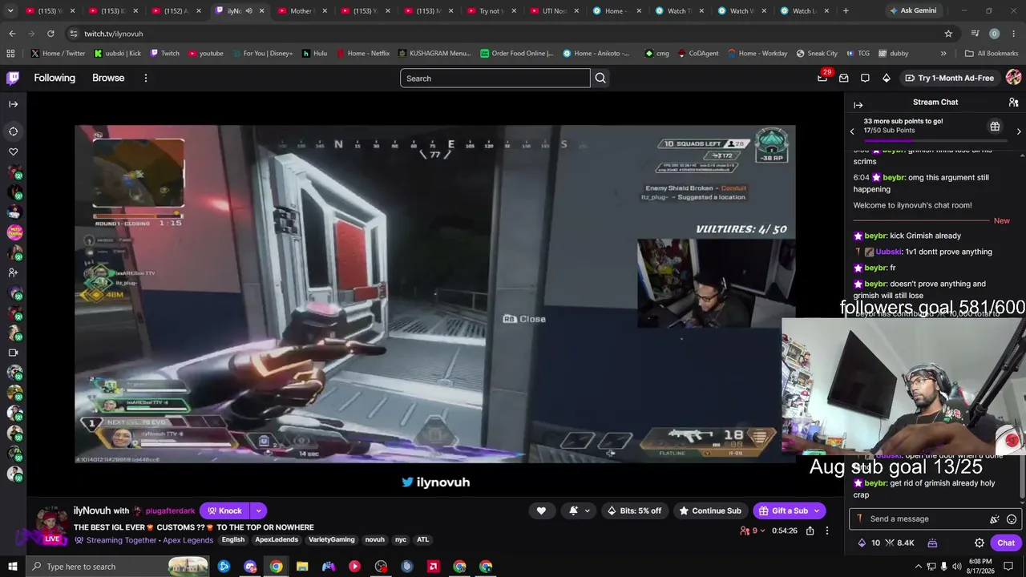Collapse the Stream Chat panel
Viewport: 1026px width, 577px height.
click(858, 105)
